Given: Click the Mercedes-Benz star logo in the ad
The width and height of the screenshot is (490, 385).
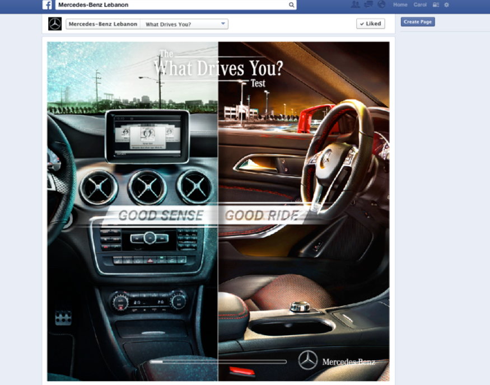Looking at the screenshot, I should pyautogui.click(x=307, y=360).
